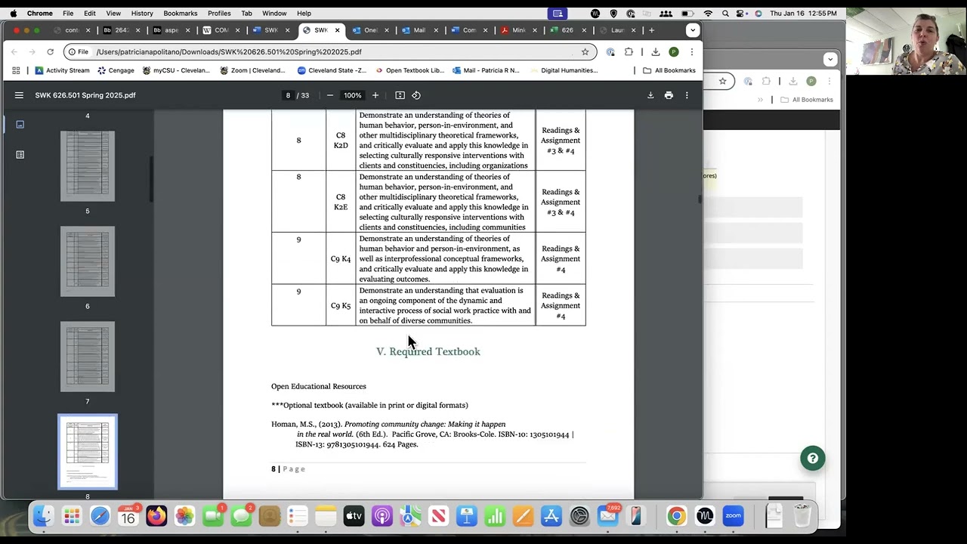Open Messages from the Dock
The image size is (967, 544).
(x=241, y=516)
